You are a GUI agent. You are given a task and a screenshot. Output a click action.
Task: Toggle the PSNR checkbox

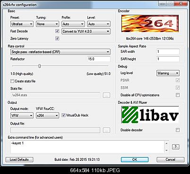coord(178,80)
